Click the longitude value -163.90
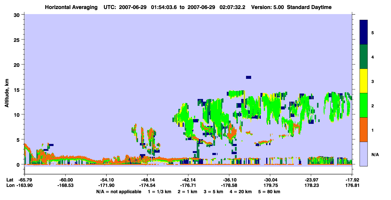 click(24, 186)
